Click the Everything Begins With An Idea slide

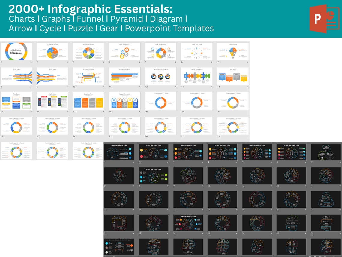(119, 246)
